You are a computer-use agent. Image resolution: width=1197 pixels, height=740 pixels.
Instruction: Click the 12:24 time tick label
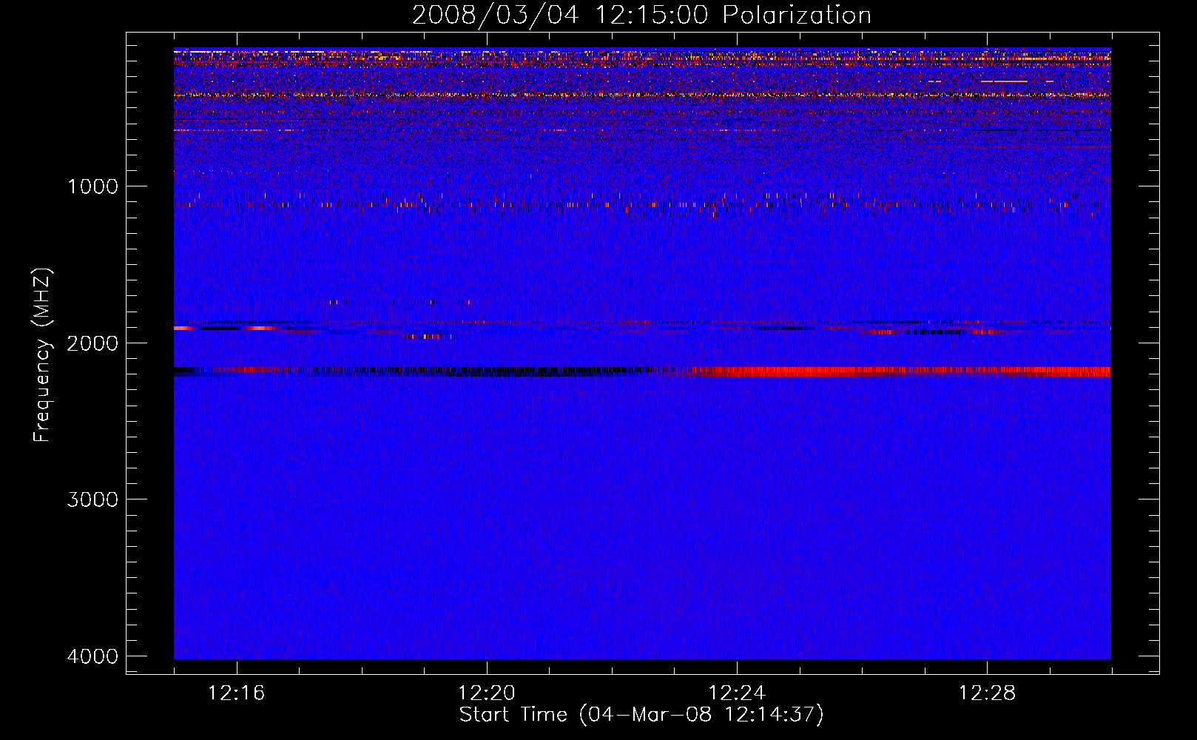pyautogui.click(x=737, y=693)
